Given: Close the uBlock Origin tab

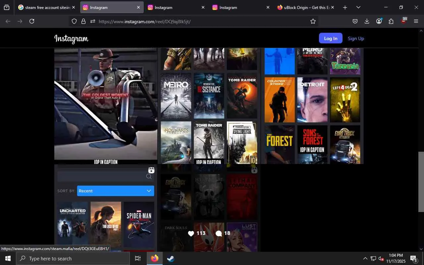Looking at the screenshot, I should point(333,7).
